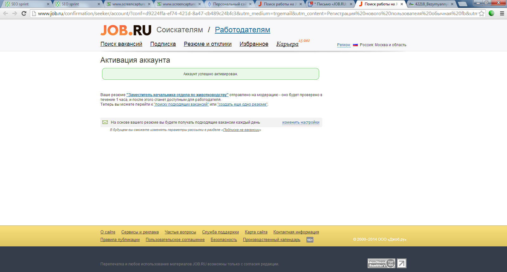Open Частые вопросы footer link

coord(180,232)
